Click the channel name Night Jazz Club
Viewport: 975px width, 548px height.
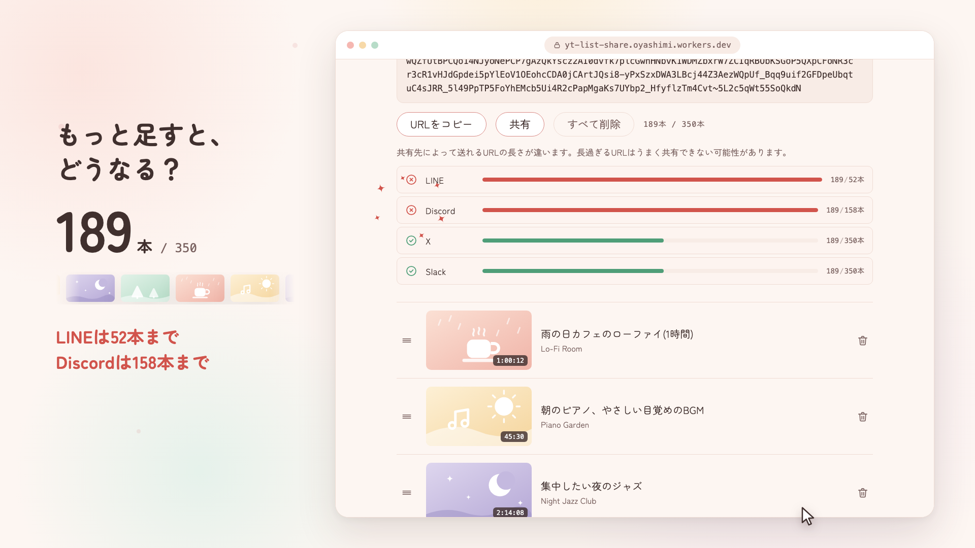tap(568, 501)
